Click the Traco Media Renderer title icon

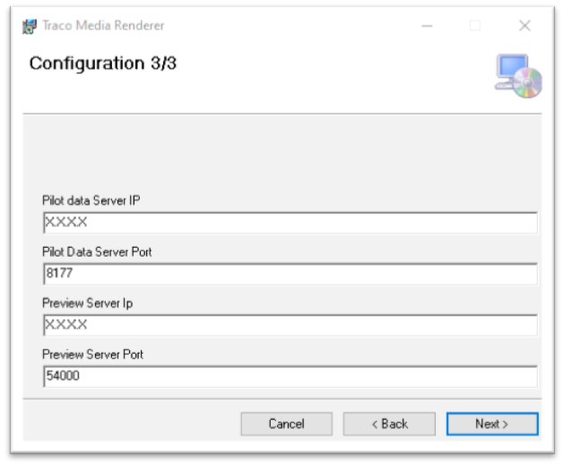(30, 26)
